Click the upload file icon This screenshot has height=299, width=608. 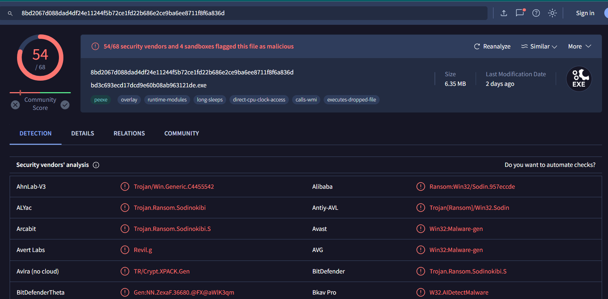point(504,13)
